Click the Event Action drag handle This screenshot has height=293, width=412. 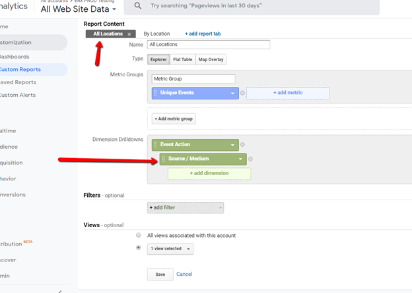click(x=155, y=145)
